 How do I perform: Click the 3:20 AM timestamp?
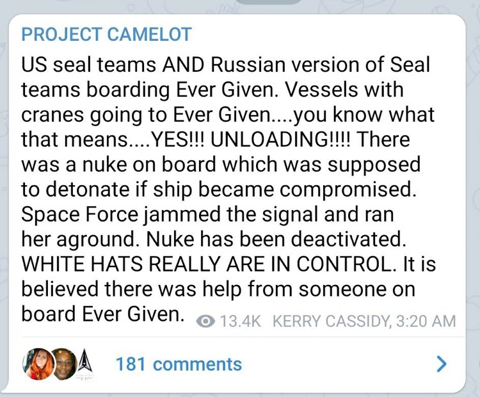point(426,321)
